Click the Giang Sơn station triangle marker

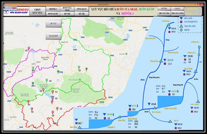(161, 61)
